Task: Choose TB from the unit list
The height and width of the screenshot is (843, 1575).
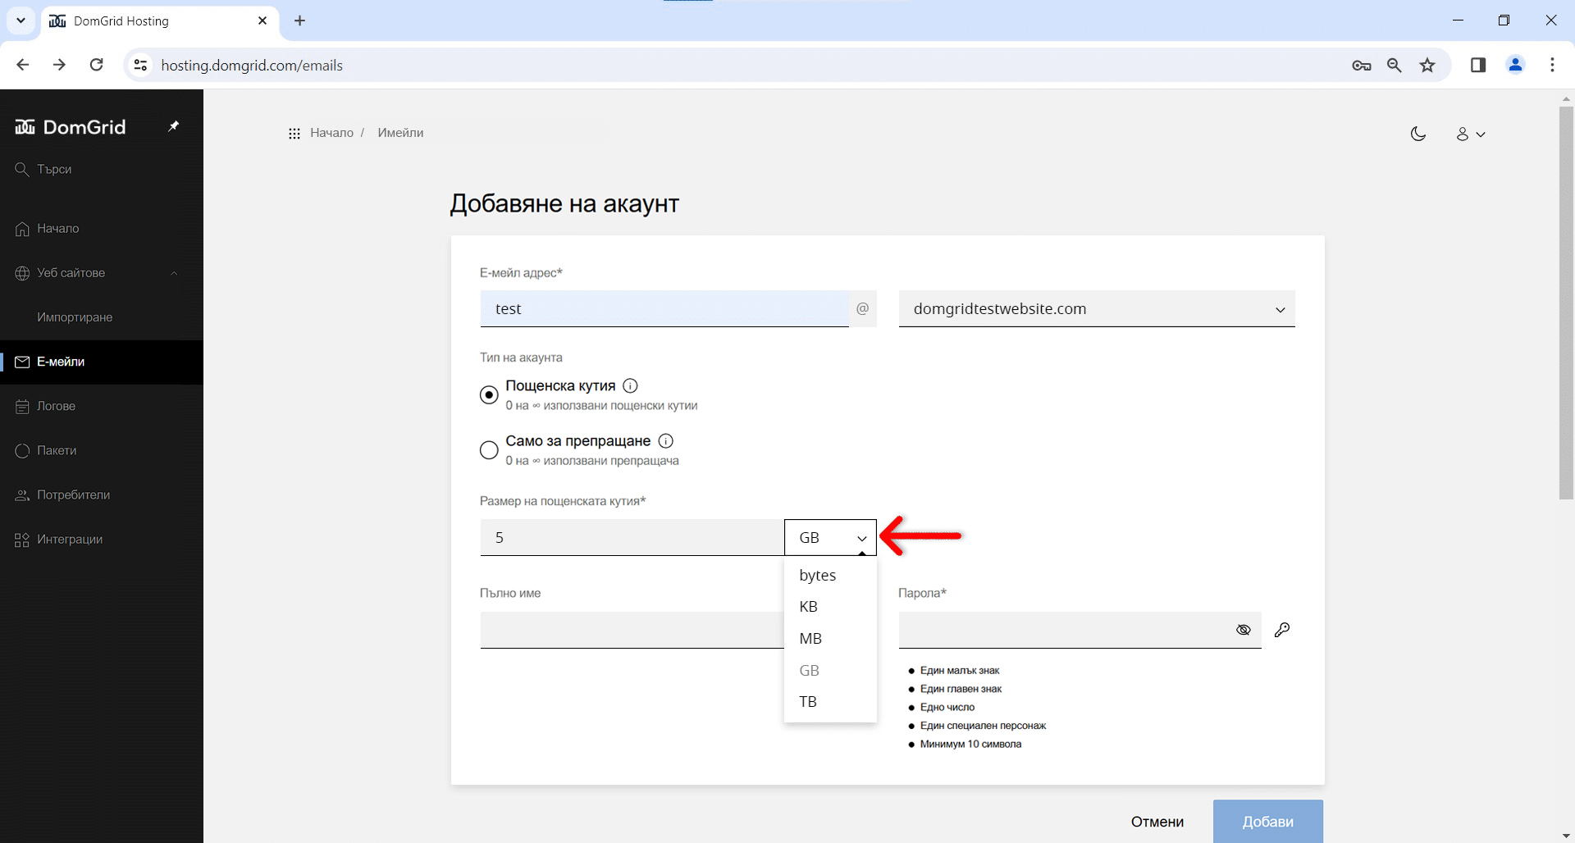Action: coord(830,702)
